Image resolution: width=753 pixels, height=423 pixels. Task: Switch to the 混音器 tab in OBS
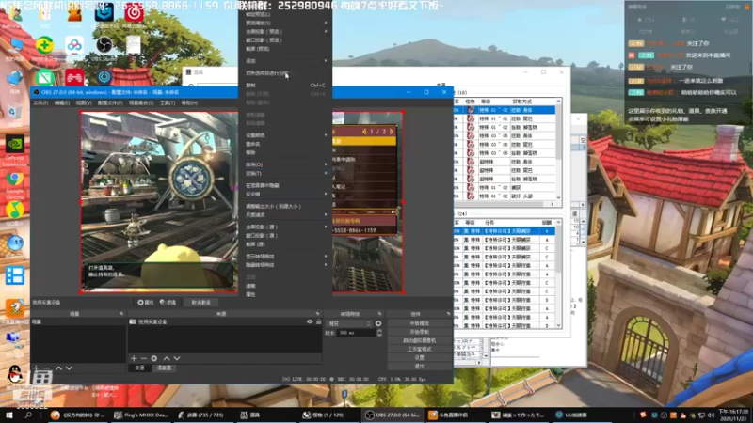click(164, 368)
